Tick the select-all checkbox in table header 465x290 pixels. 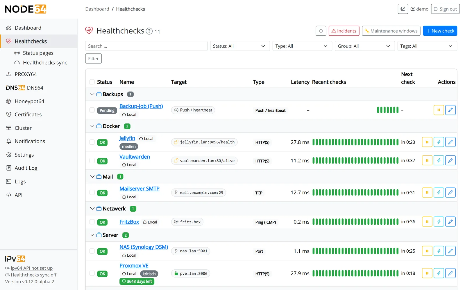pos(92,82)
